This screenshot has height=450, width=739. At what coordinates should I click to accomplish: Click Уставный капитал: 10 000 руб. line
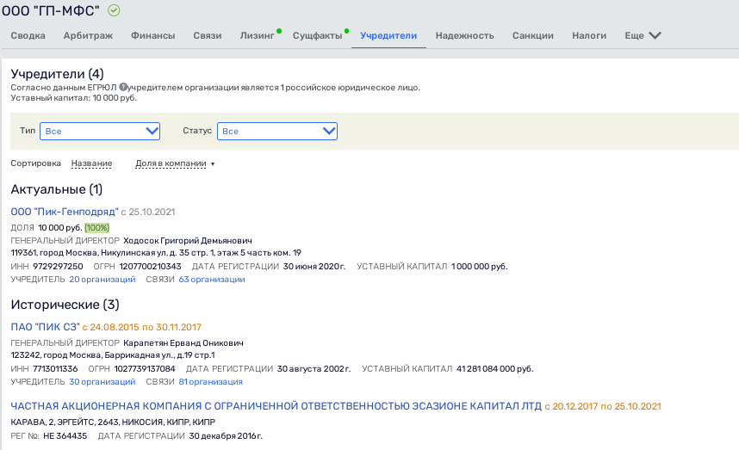(x=73, y=98)
